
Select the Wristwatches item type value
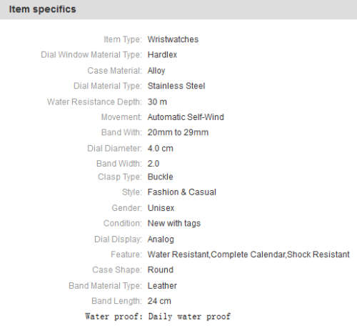pos(173,39)
